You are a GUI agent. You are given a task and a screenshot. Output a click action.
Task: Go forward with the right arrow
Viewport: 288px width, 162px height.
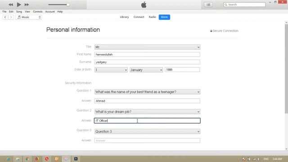click(x=11, y=17)
